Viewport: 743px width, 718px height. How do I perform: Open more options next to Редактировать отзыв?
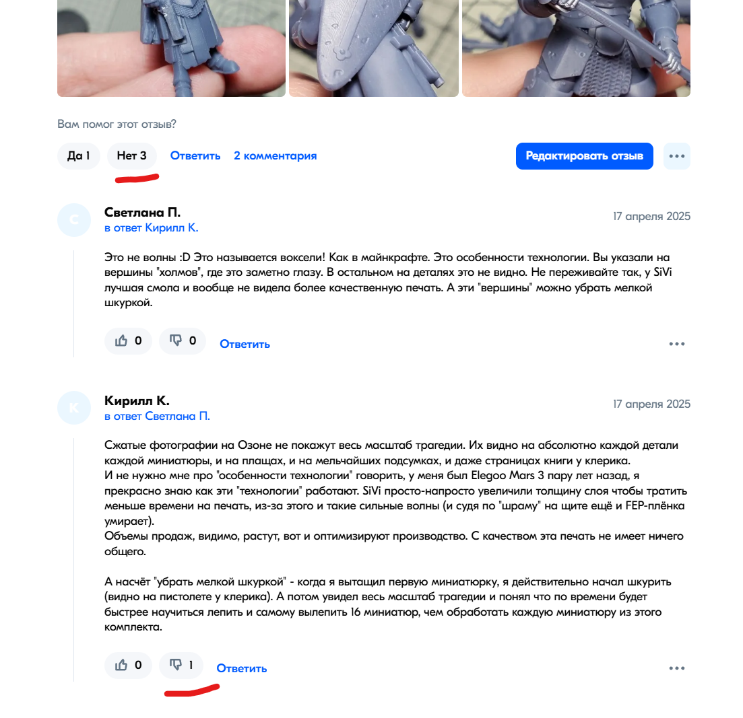click(x=677, y=156)
